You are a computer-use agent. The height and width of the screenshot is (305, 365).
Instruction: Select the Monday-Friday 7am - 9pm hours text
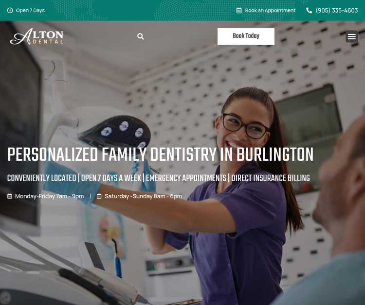(49, 196)
